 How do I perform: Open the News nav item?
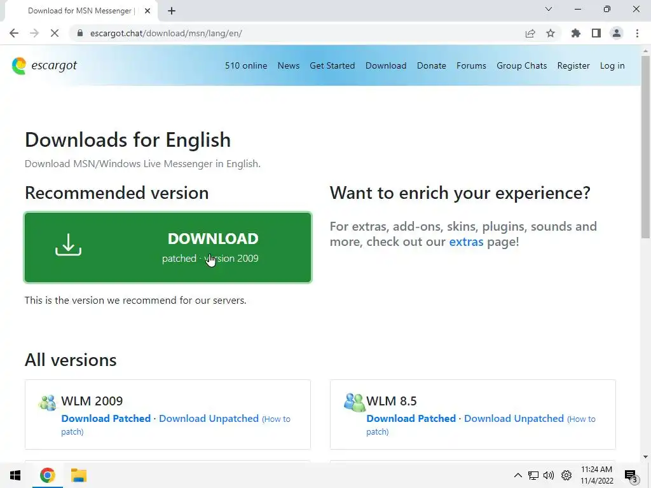pyautogui.click(x=289, y=65)
